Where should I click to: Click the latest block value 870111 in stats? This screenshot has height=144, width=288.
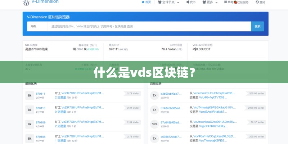pyautogui.click(x=114, y=49)
